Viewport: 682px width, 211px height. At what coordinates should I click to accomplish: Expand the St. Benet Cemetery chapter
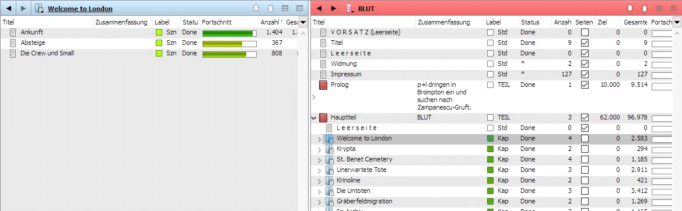[320, 160]
